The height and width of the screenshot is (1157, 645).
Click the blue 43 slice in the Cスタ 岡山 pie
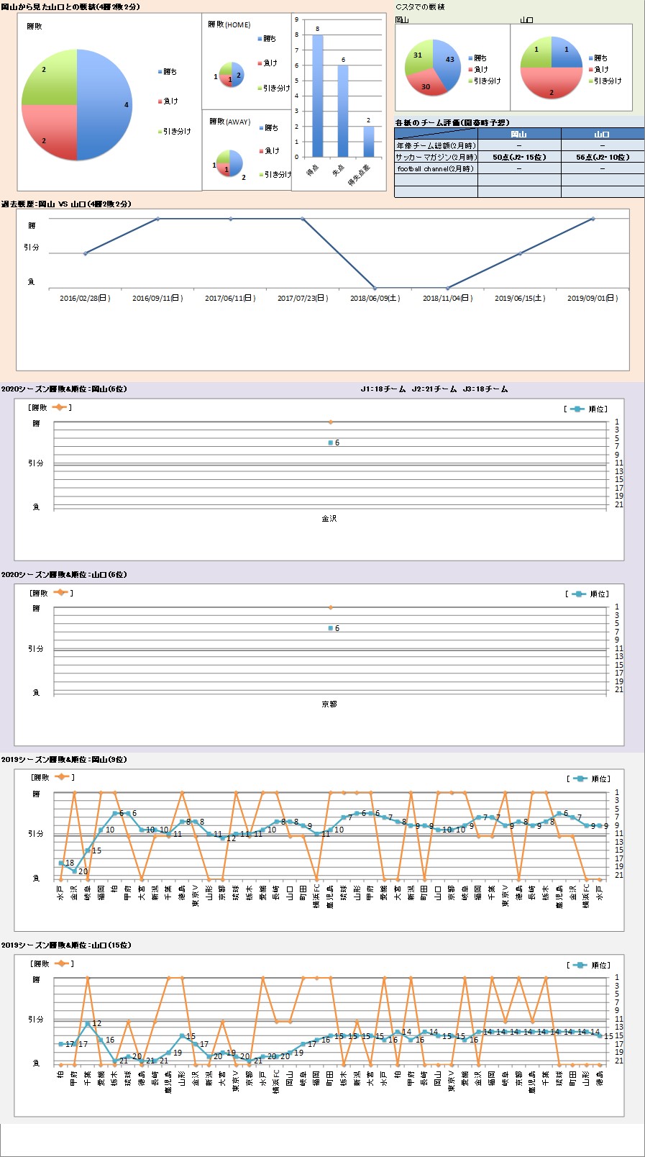tap(447, 64)
